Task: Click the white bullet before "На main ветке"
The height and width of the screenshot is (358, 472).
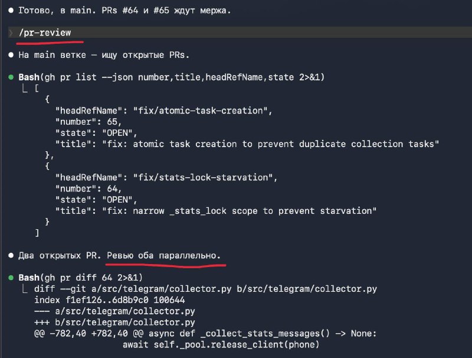Action: pyautogui.click(x=11, y=55)
